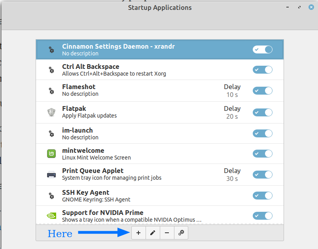
Task: Switch off Support for NVIDIA Prime
Action: [263, 216]
